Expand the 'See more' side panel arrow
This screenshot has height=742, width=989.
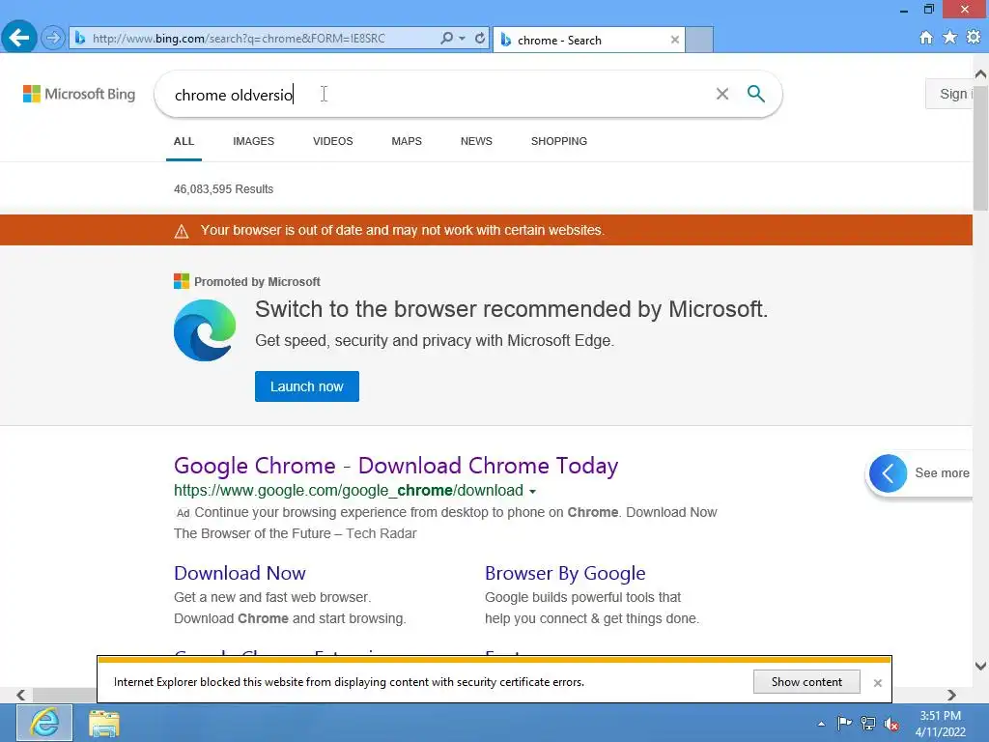(x=888, y=473)
